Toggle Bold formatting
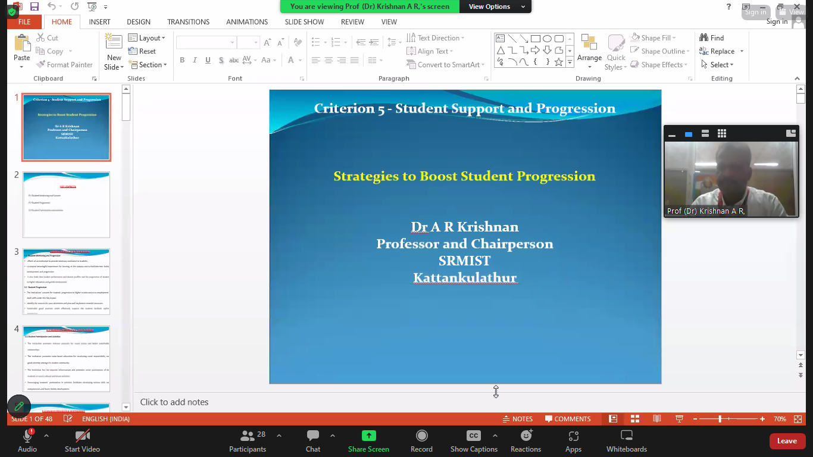The image size is (813, 457). tap(182, 60)
